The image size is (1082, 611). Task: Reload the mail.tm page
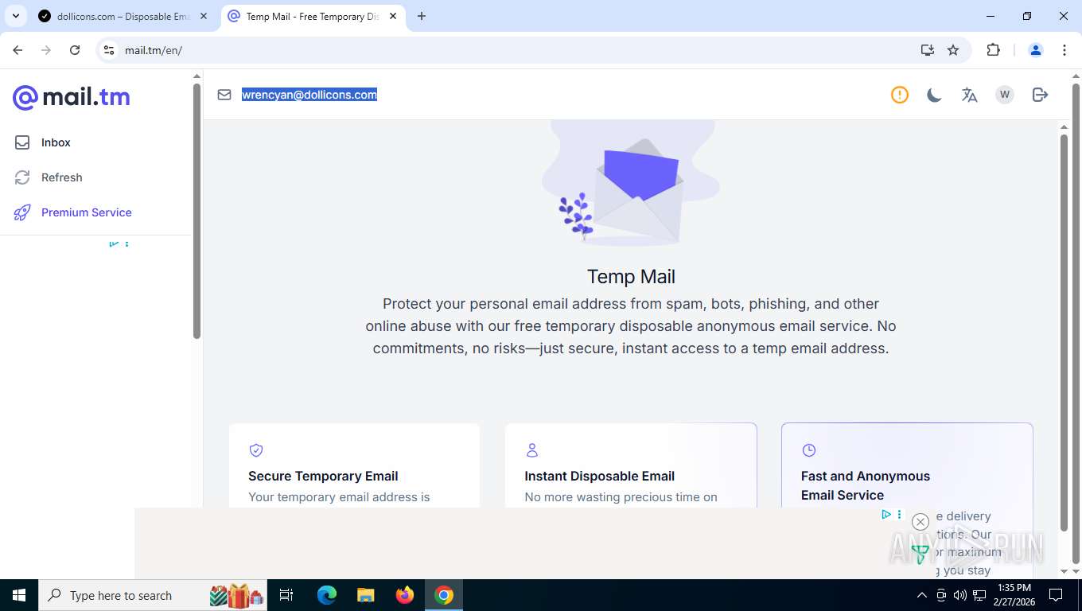(75, 50)
